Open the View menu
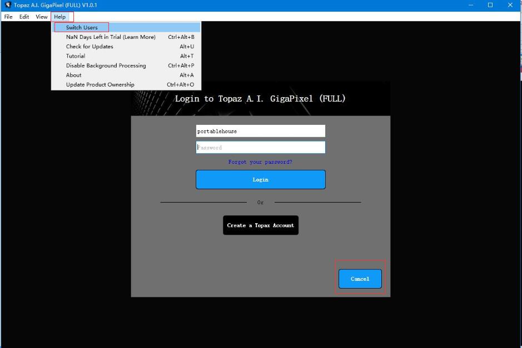 pyautogui.click(x=42, y=17)
